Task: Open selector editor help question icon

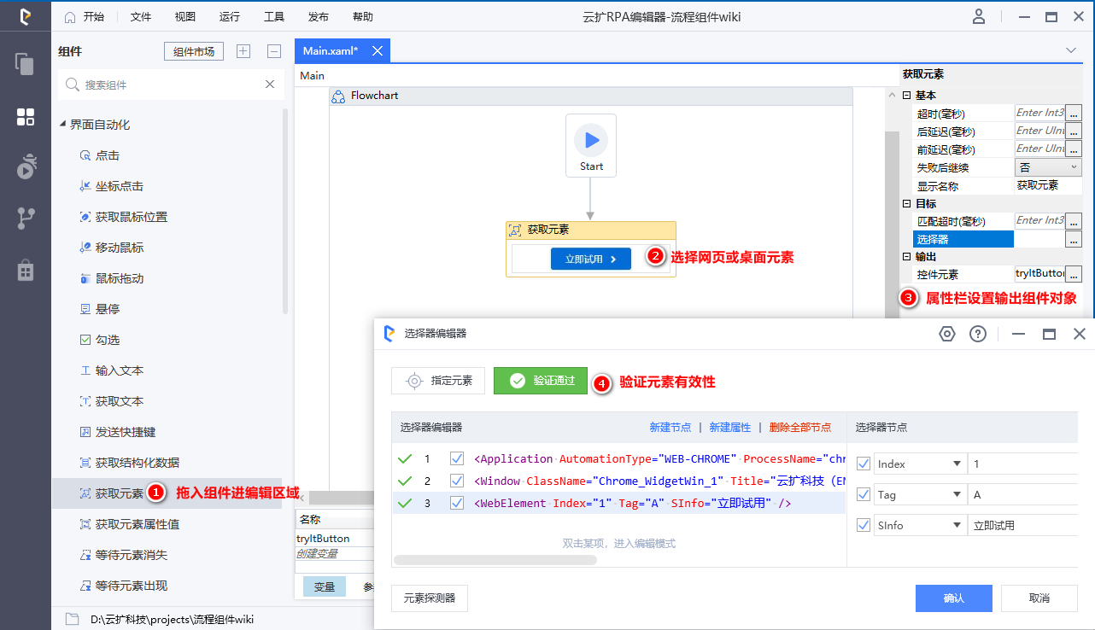Action: coord(978,334)
